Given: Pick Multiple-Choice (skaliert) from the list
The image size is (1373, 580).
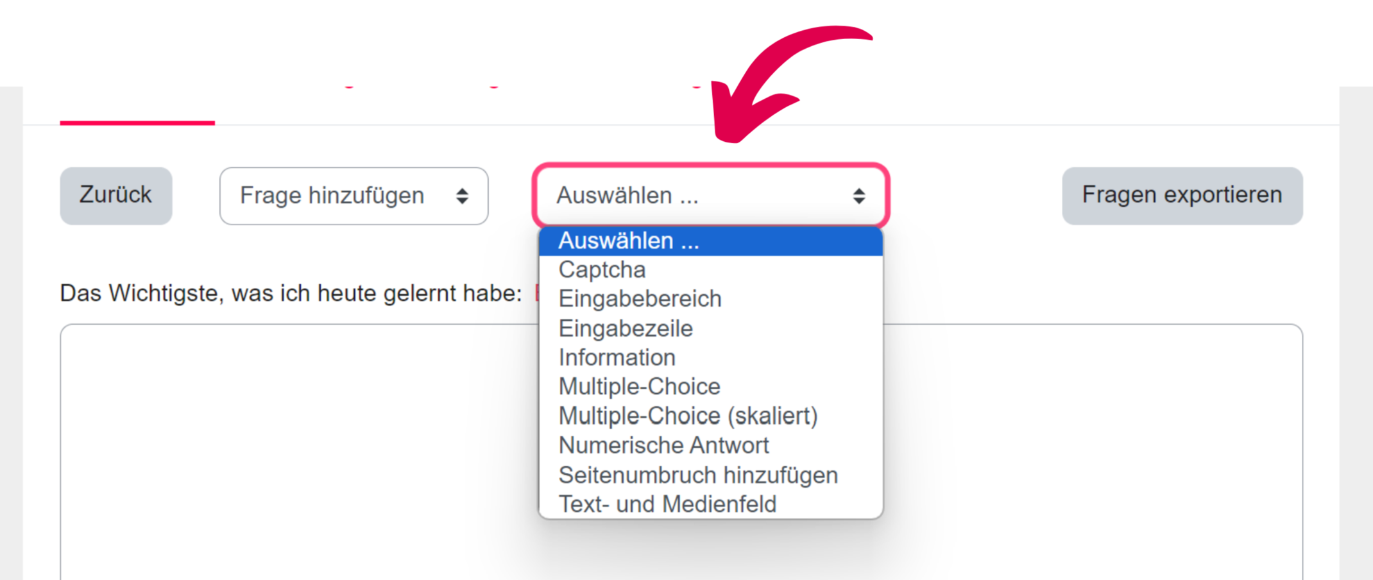Looking at the screenshot, I should pyautogui.click(x=688, y=416).
